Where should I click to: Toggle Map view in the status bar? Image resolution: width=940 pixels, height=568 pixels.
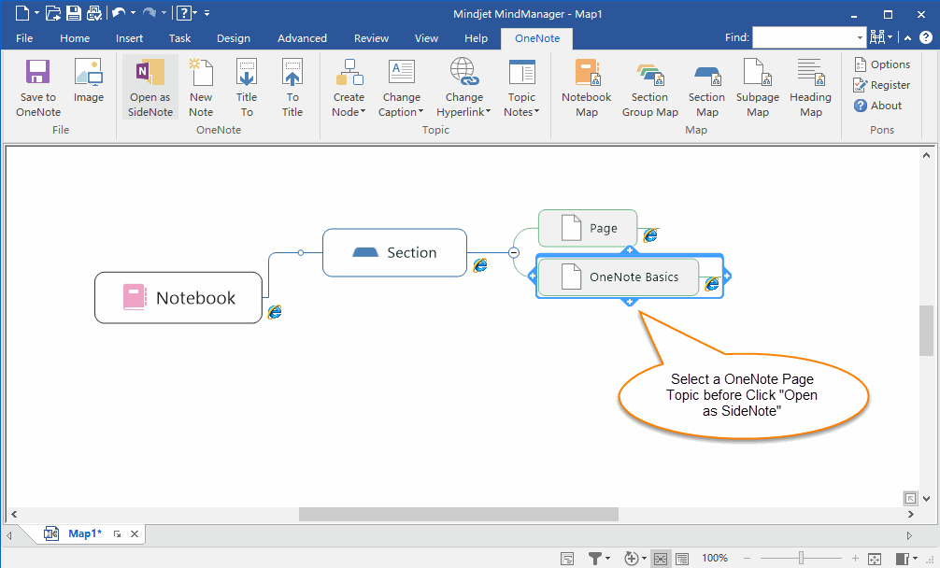(661, 559)
